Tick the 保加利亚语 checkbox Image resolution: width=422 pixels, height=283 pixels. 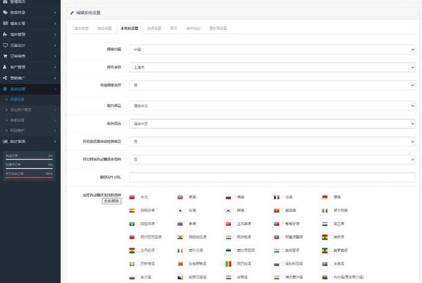coord(282,264)
